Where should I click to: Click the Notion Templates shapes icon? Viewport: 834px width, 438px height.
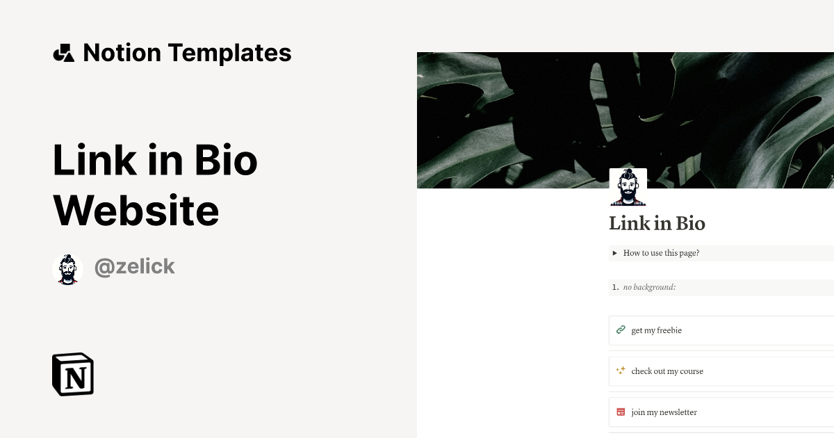point(63,53)
